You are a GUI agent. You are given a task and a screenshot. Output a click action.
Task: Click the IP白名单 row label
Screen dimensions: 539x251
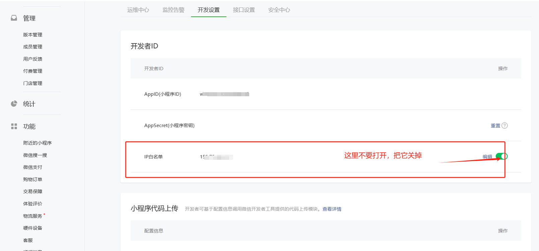(x=153, y=157)
